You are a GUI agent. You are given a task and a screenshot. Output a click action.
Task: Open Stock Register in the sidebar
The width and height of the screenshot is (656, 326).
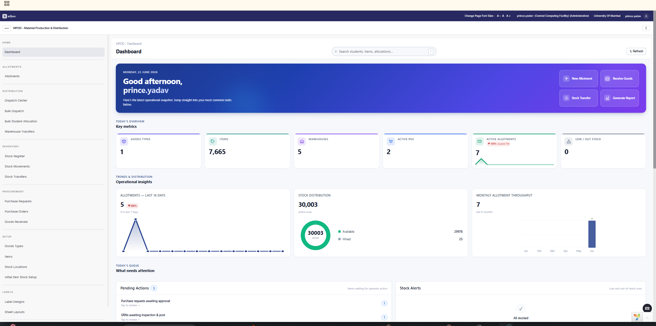pos(53,156)
